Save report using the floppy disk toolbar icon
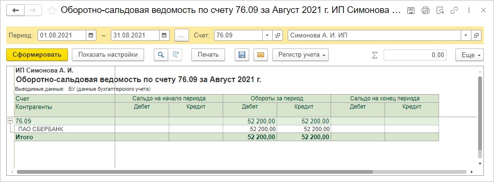494x182 pixels. coord(242,55)
